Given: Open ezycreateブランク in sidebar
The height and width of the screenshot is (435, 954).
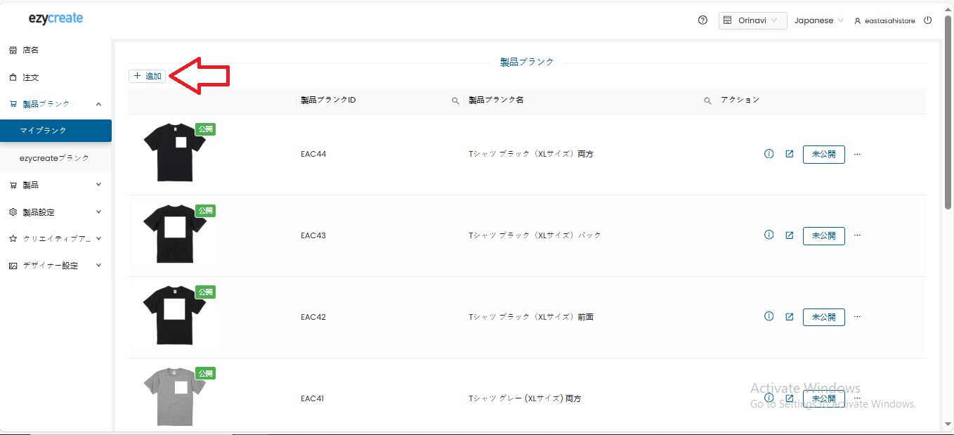Looking at the screenshot, I should pyautogui.click(x=55, y=158).
